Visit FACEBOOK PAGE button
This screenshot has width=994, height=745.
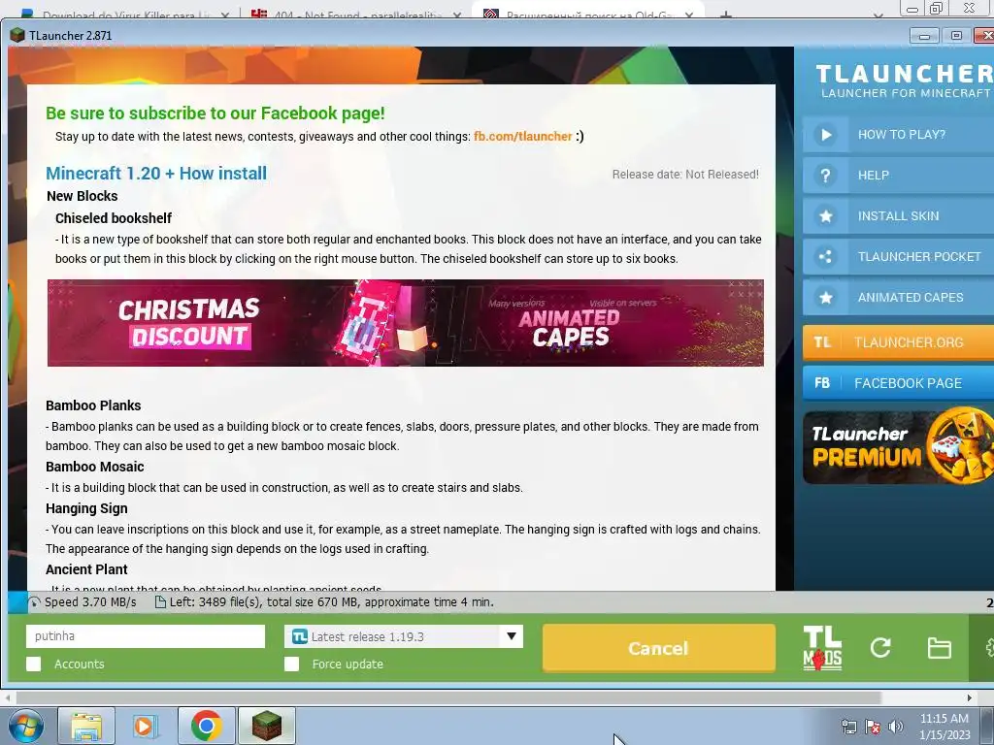pyautogui.click(x=898, y=382)
